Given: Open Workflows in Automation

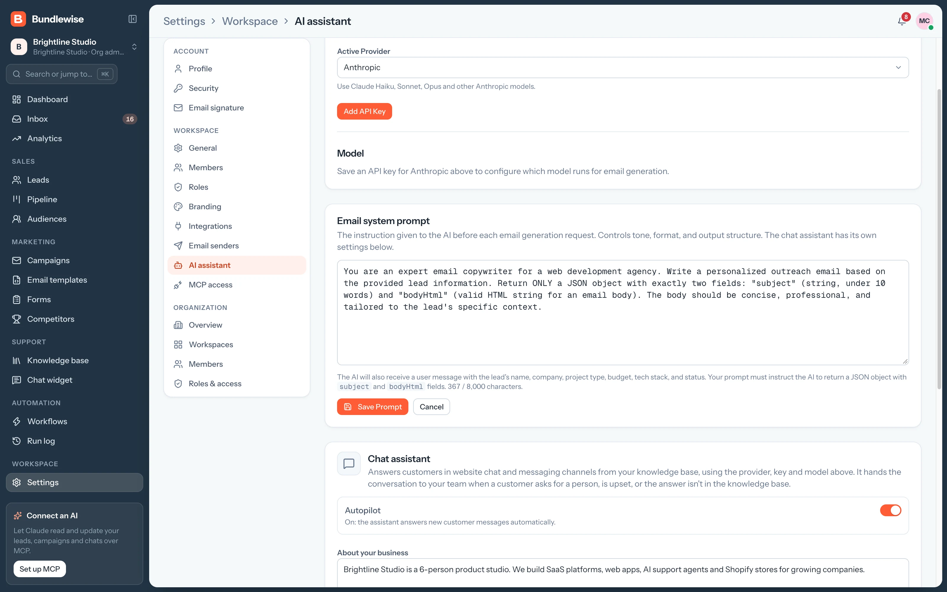Looking at the screenshot, I should [x=74, y=421].
